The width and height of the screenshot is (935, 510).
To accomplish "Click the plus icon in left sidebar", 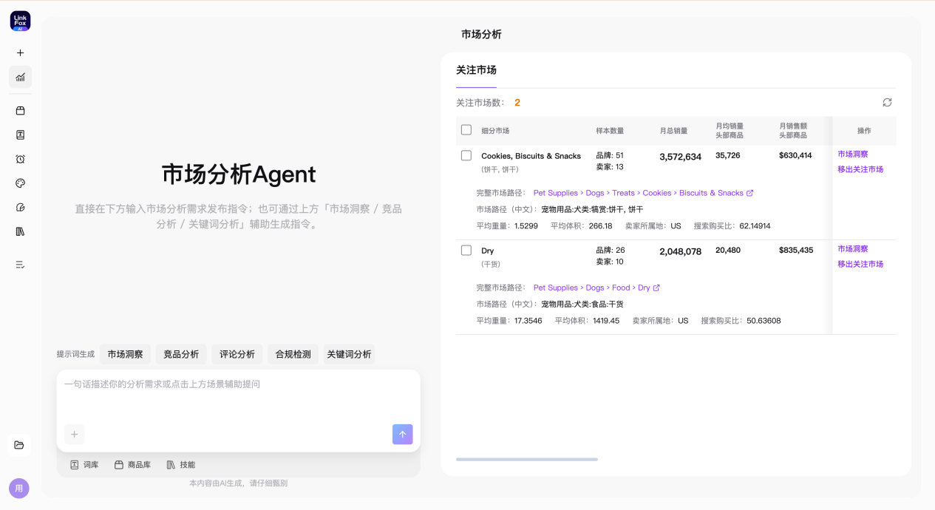I will (x=20, y=52).
